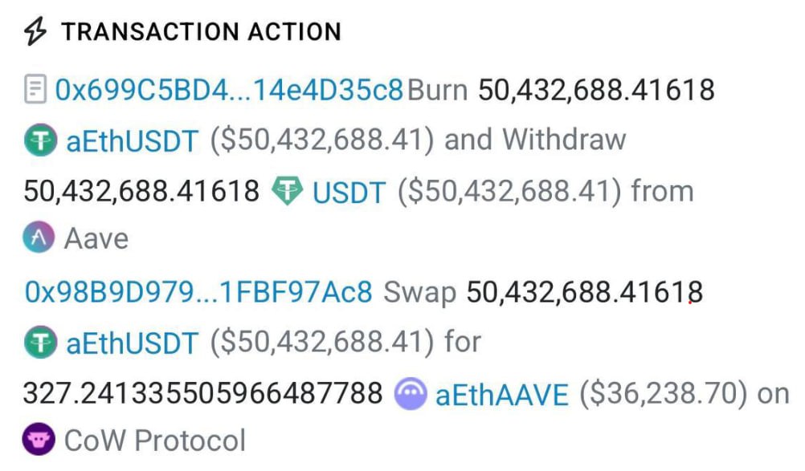Click the aEthUSDT token icon after Burn amount
This screenshot has width=805, height=471.
click(x=40, y=140)
